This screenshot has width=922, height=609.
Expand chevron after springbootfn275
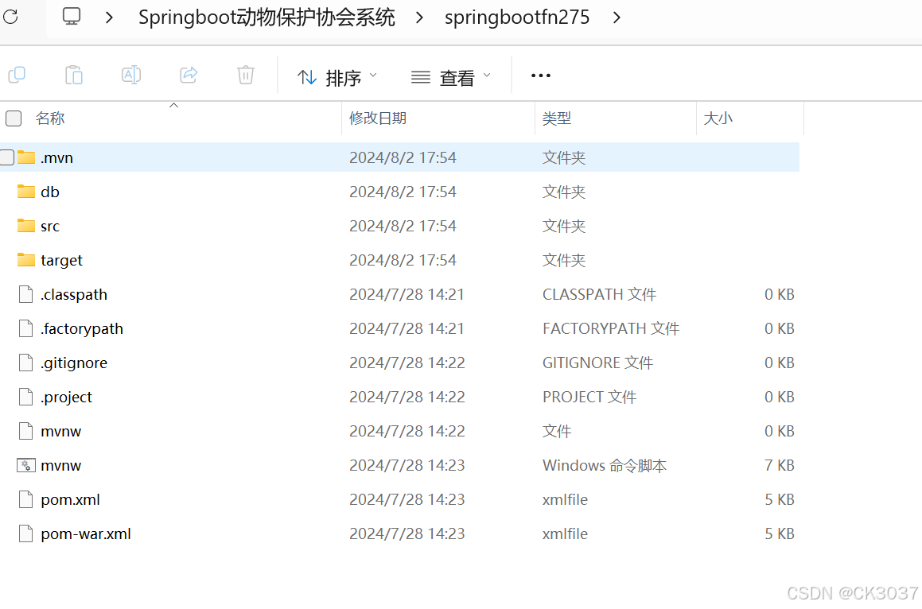[617, 17]
